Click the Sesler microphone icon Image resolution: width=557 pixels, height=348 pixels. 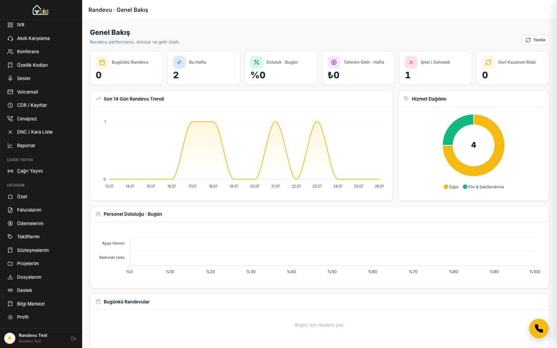click(x=10, y=78)
